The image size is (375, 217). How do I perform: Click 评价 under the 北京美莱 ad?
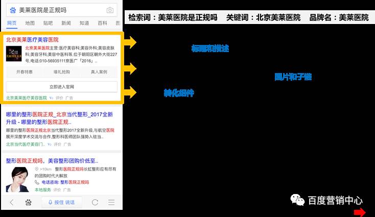pyautogui.click(x=59, y=98)
